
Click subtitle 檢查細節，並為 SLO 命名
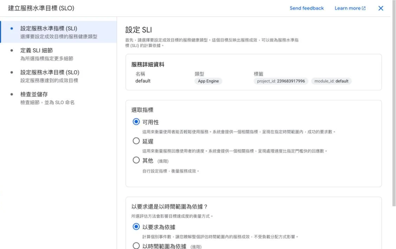click(47, 102)
